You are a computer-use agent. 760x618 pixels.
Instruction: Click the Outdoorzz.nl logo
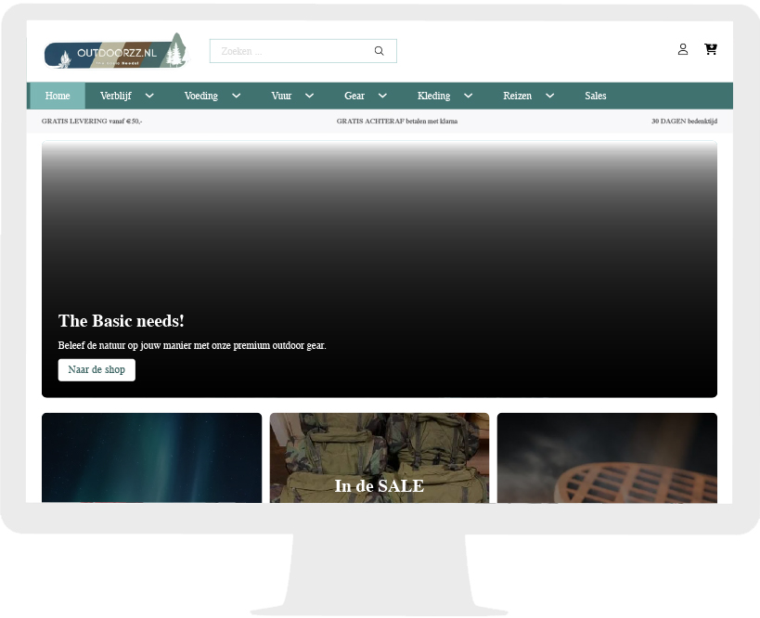[115, 52]
